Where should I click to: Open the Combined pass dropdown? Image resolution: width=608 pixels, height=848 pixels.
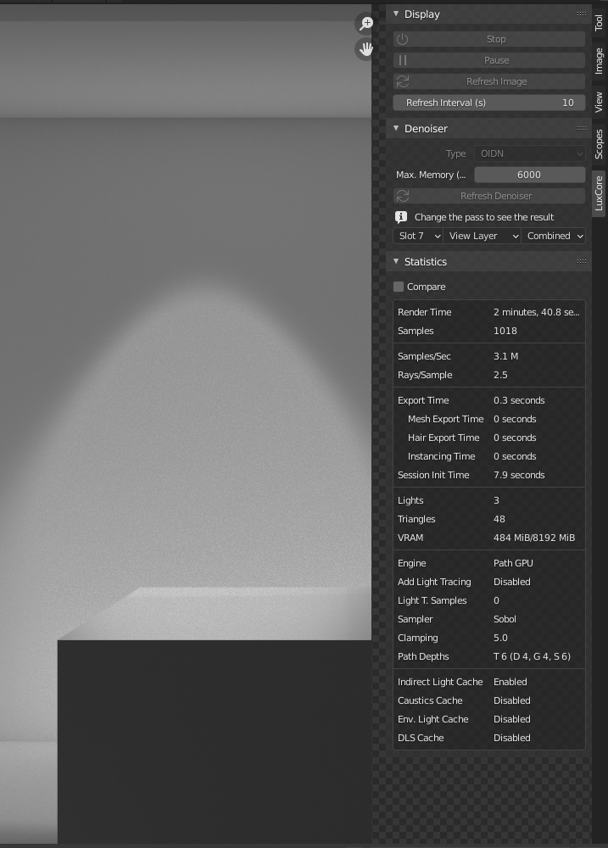[x=555, y=236]
